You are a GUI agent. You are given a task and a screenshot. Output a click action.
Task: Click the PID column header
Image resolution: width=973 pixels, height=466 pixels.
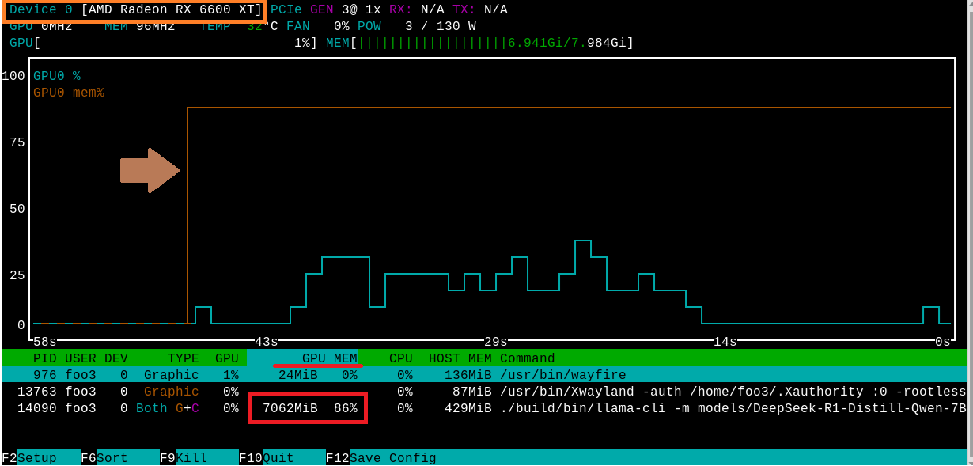(45, 358)
